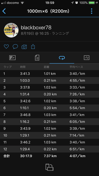Viewport: 99px width, 176px height.
Task: Open the three-dot options menu
Action: 92,11
